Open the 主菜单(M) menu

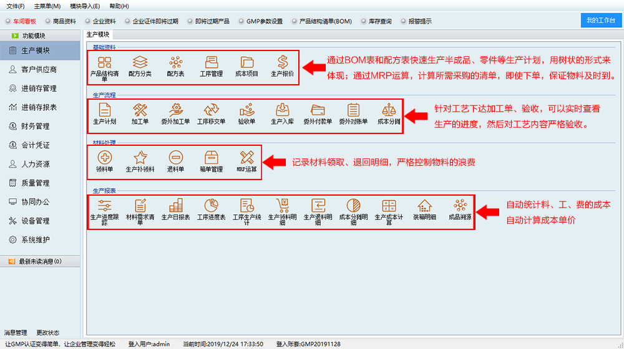47,6
